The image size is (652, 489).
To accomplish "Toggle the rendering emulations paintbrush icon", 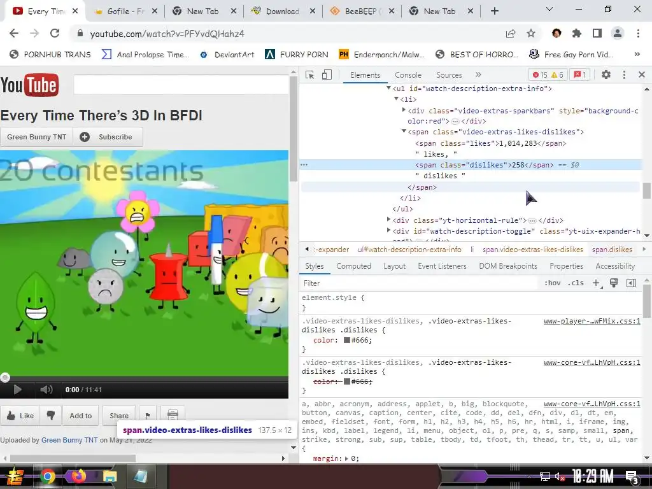I will 613,283.
